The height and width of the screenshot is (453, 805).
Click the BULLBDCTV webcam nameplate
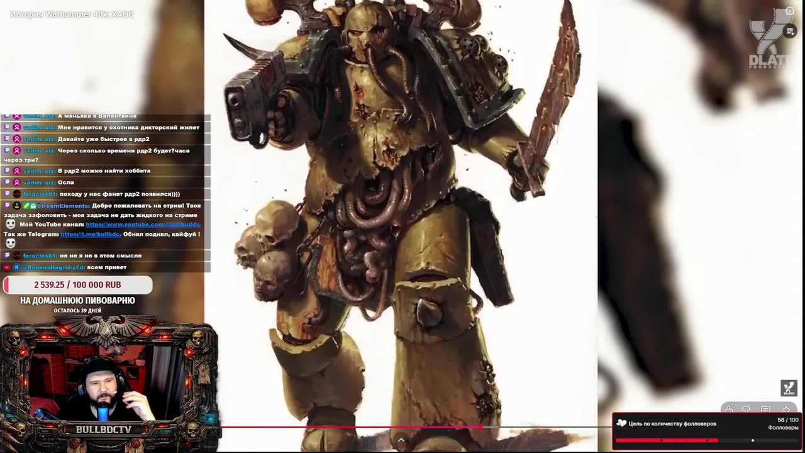[x=104, y=430]
